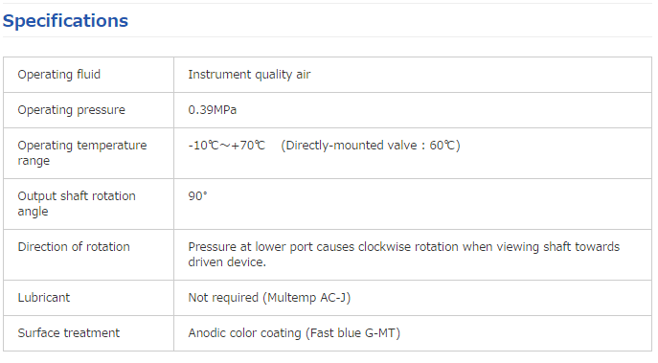658x363 pixels.
Task: Click the Fast blue G-MT text
Action: tap(352, 333)
